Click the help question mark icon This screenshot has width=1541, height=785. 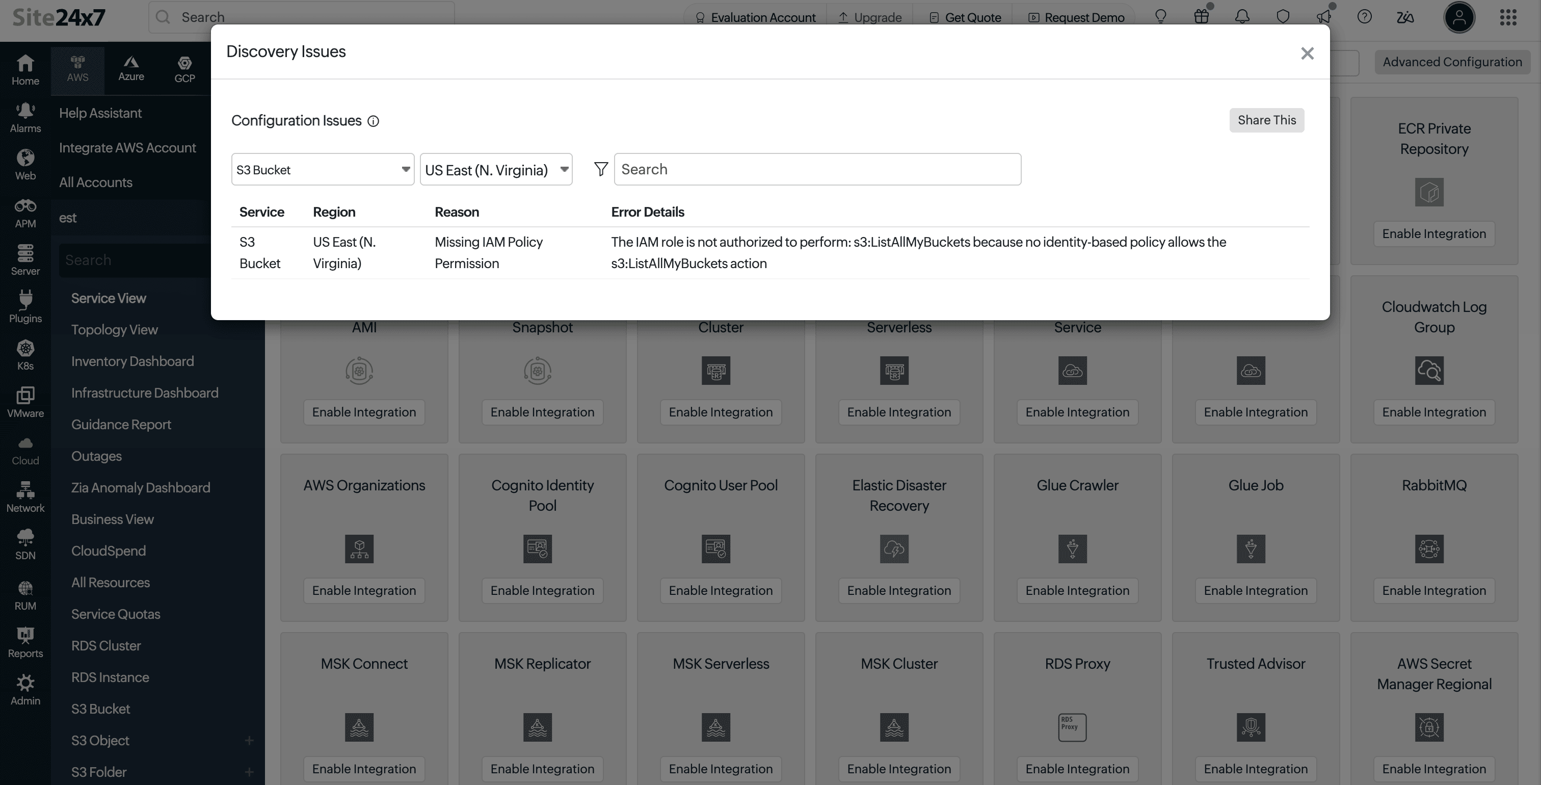pos(1364,17)
